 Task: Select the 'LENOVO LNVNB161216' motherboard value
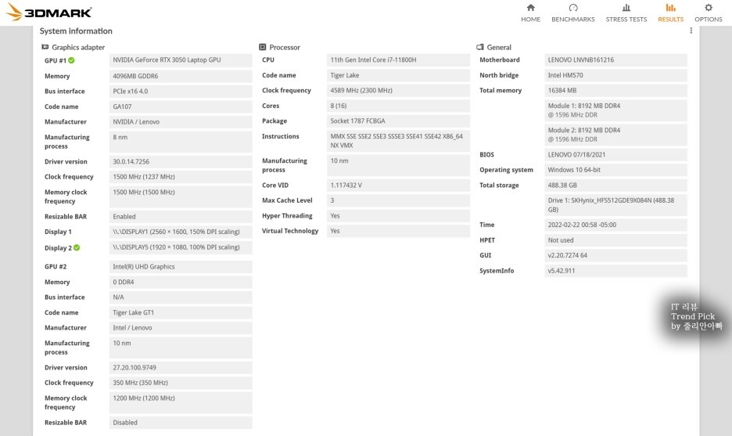[x=615, y=59]
